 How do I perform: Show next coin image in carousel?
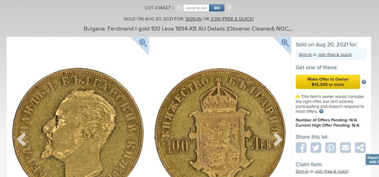coord(278,139)
